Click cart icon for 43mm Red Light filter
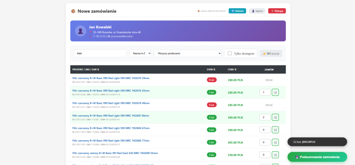Screen dimensions: 355x165 coord(275,93)
